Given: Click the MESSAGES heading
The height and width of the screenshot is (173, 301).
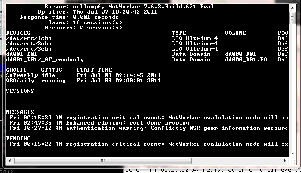Looking at the screenshot, I should coord(20,112).
